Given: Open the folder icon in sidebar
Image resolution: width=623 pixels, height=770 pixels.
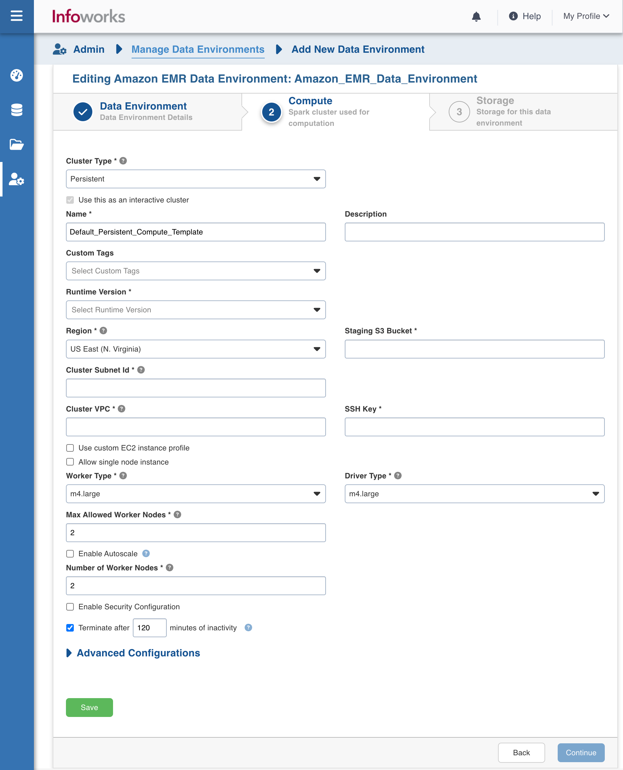Looking at the screenshot, I should pos(17,144).
